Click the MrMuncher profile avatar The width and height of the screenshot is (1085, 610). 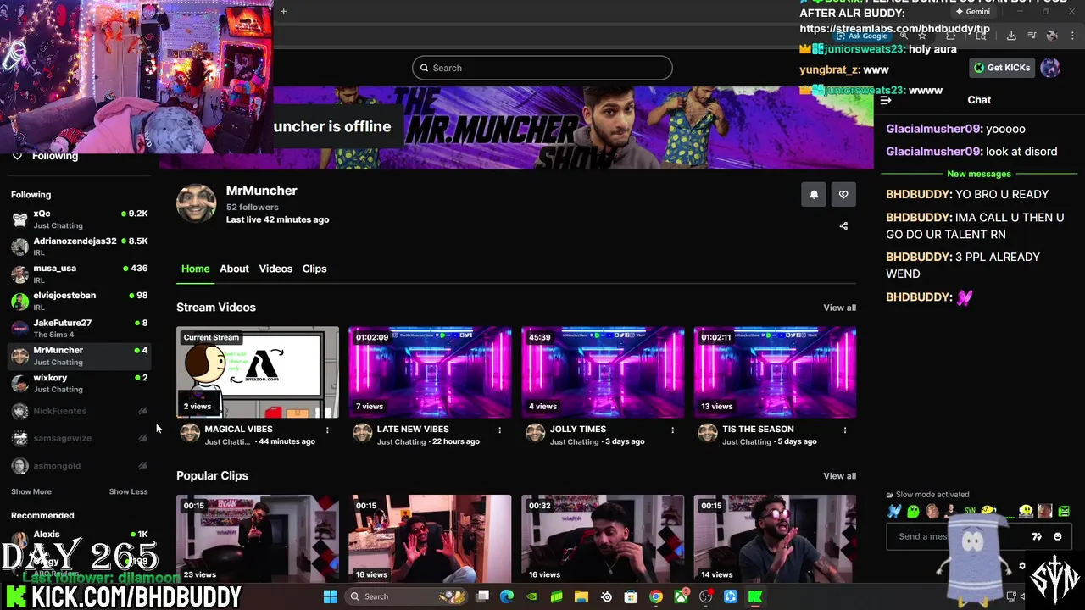coord(196,203)
